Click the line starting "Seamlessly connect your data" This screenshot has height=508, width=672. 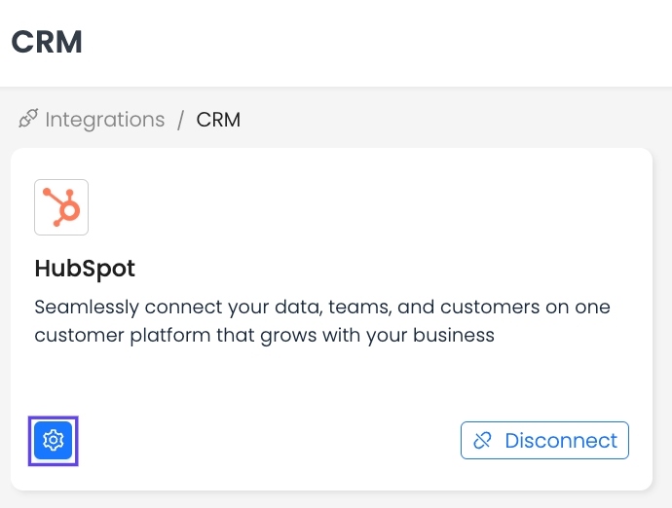coord(321,308)
